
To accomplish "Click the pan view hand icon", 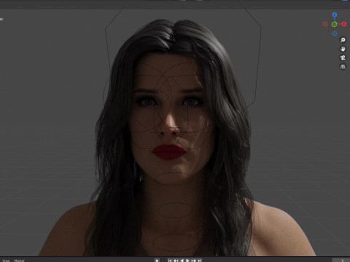I will (343, 49).
